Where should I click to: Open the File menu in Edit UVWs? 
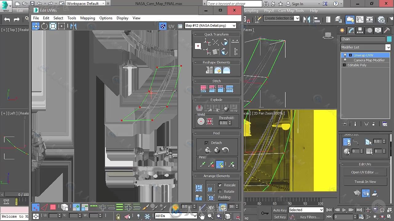[x=36, y=18]
